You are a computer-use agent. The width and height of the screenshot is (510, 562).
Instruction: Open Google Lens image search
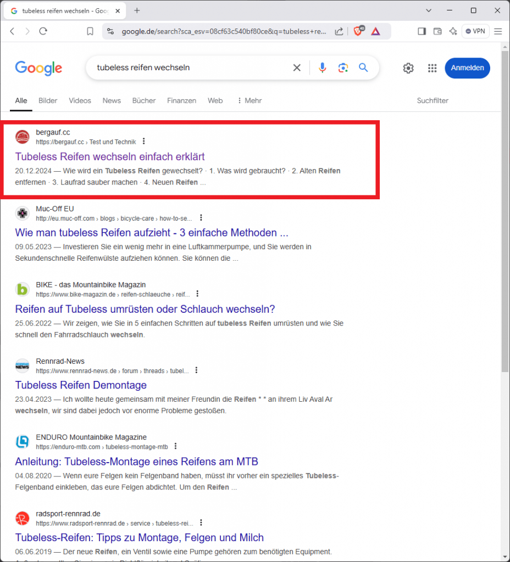[x=343, y=68]
